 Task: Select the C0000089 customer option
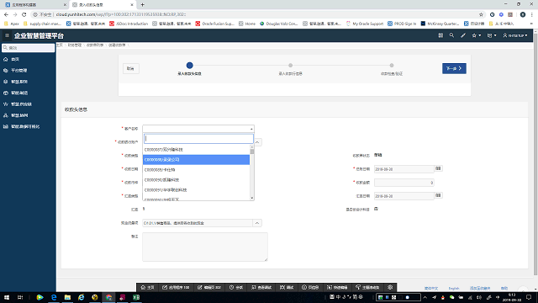tap(196, 170)
